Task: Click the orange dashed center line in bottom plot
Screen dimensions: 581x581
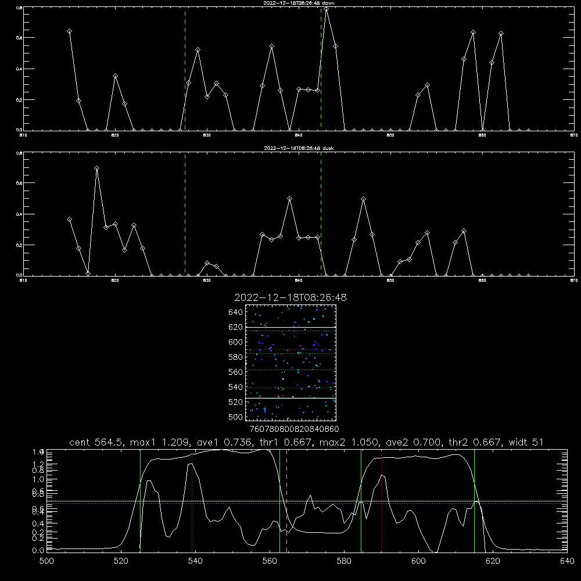Action: click(287, 501)
